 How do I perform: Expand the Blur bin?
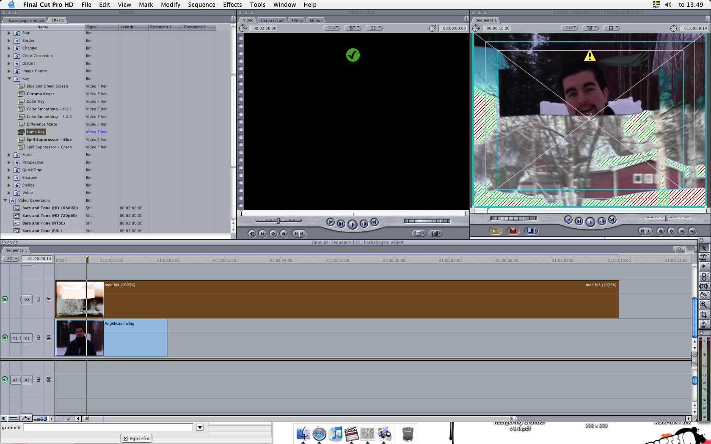[9, 33]
